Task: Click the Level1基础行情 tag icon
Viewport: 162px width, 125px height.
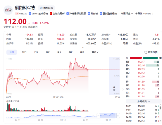Action: click(x=30, y=14)
